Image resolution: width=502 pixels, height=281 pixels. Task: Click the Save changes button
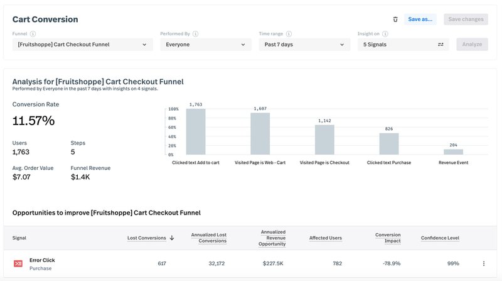[x=466, y=19]
